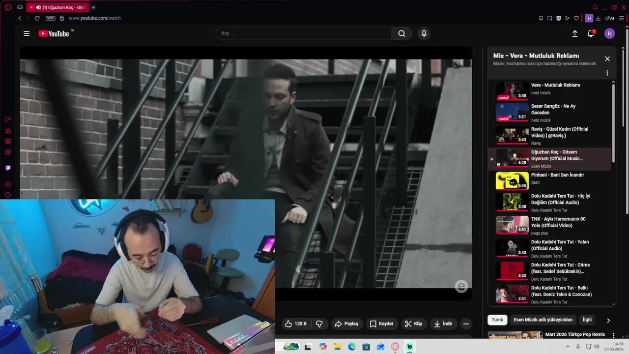Go back to the previous page
The height and width of the screenshot is (354, 629).
[20, 18]
